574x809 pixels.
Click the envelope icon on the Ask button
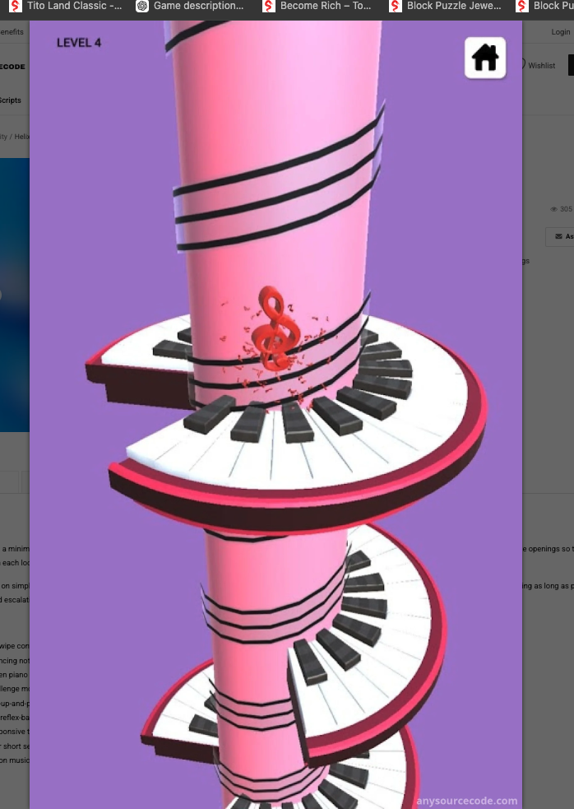pyautogui.click(x=558, y=236)
